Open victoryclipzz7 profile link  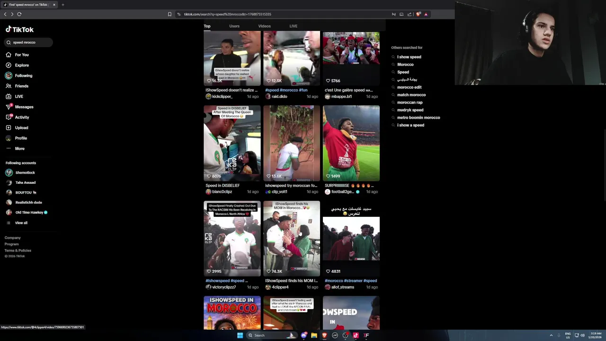click(221, 287)
